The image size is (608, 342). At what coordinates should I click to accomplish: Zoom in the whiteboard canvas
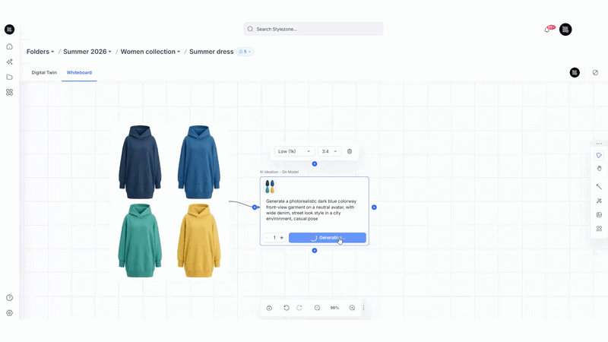(x=352, y=308)
